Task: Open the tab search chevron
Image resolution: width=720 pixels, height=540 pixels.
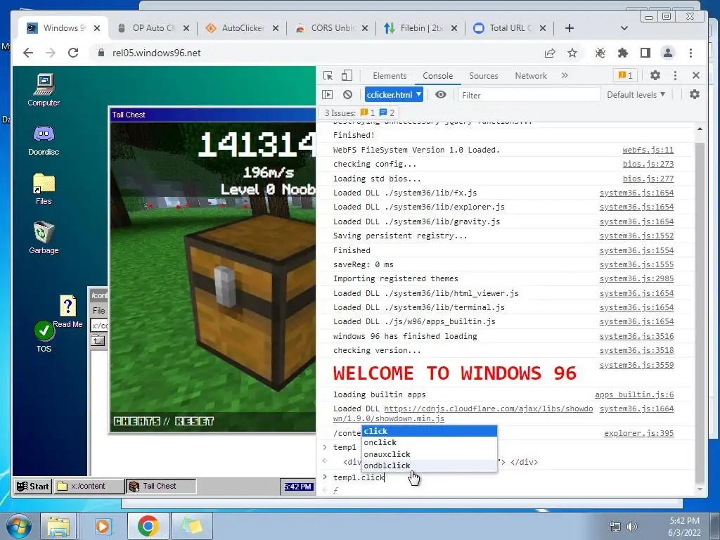Action: [x=624, y=28]
